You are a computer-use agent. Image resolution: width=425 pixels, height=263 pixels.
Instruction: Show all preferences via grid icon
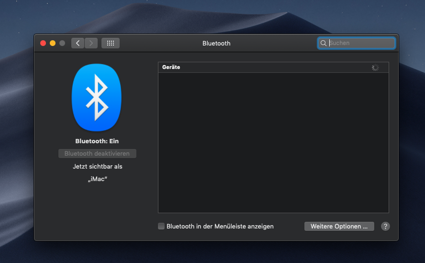click(110, 43)
